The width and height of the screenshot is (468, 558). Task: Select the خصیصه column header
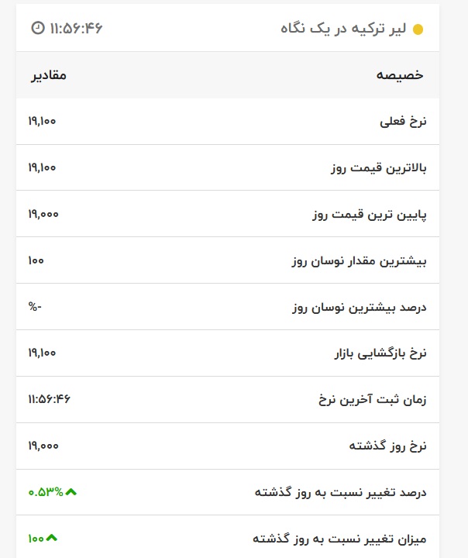click(x=400, y=75)
